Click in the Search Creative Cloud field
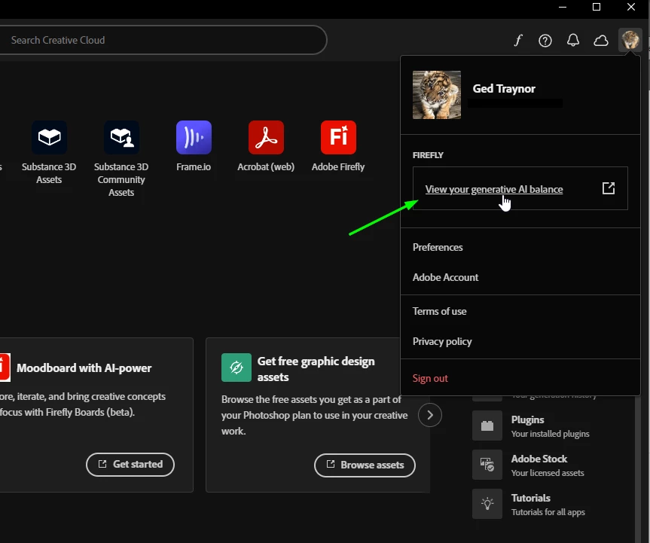This screenshot has width=650, height=543. (x=162, y=40)
